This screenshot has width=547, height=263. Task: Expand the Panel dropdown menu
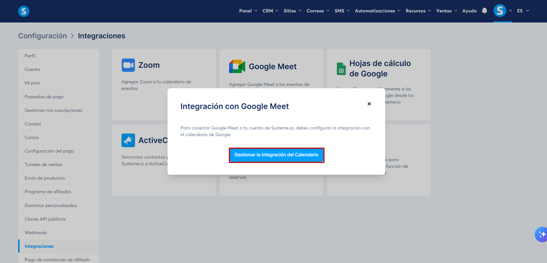tap(248, 11)
